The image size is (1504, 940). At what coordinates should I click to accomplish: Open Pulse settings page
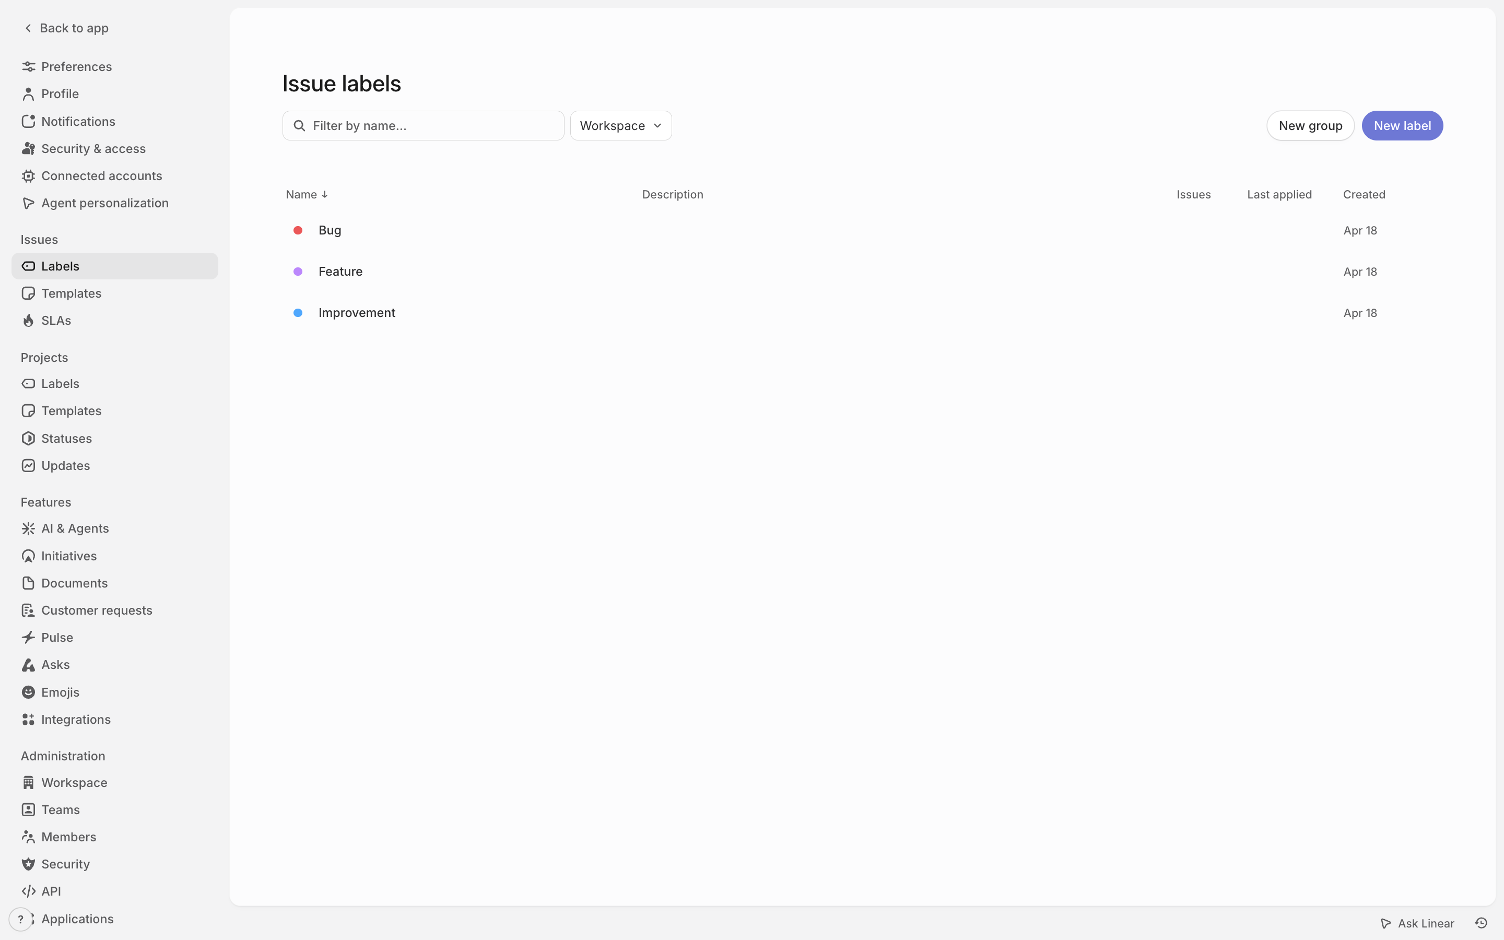[x=115, y=637]
